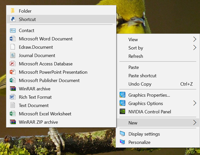
Task: Click the WinRAR archive books icon
Action: [13, 89]
